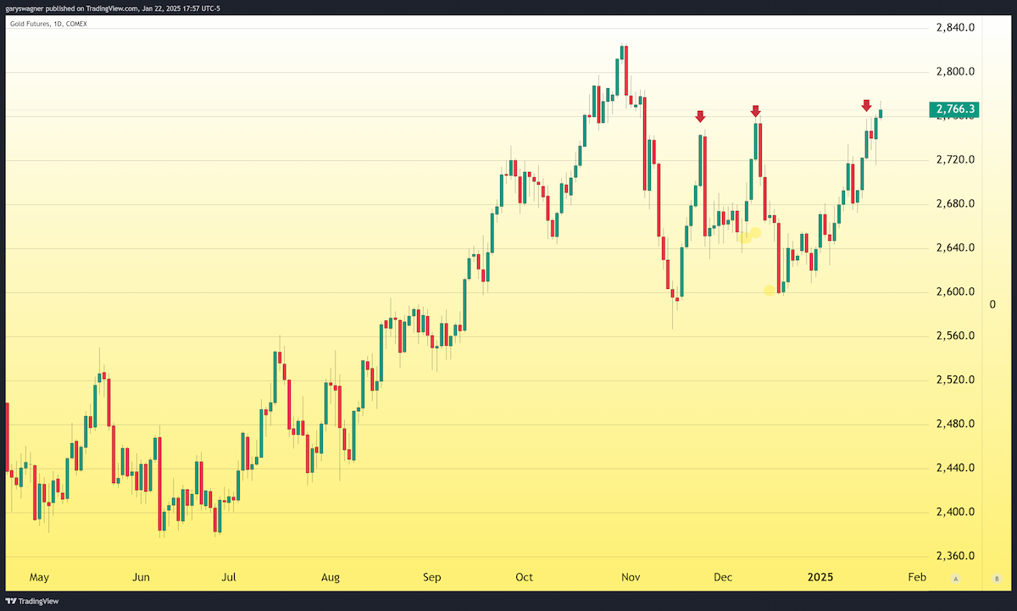Click the 2,360.0 level on the price scale
Image resolution: width=1017 pixels, height=611 pixels.
(x=955, y=557)
